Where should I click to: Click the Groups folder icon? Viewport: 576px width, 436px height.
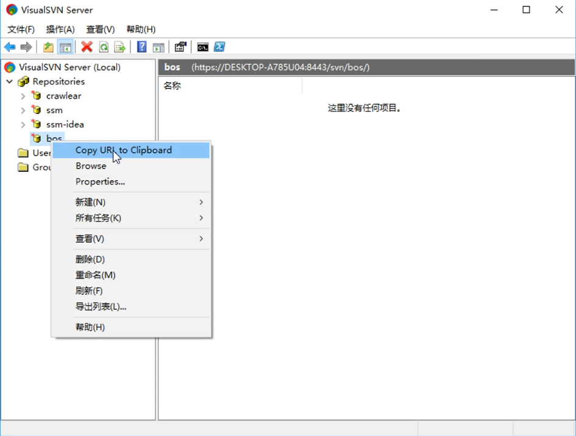(23, 167)
